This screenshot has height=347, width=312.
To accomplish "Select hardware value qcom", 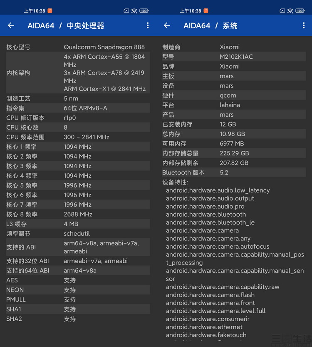I will [228, 95].
